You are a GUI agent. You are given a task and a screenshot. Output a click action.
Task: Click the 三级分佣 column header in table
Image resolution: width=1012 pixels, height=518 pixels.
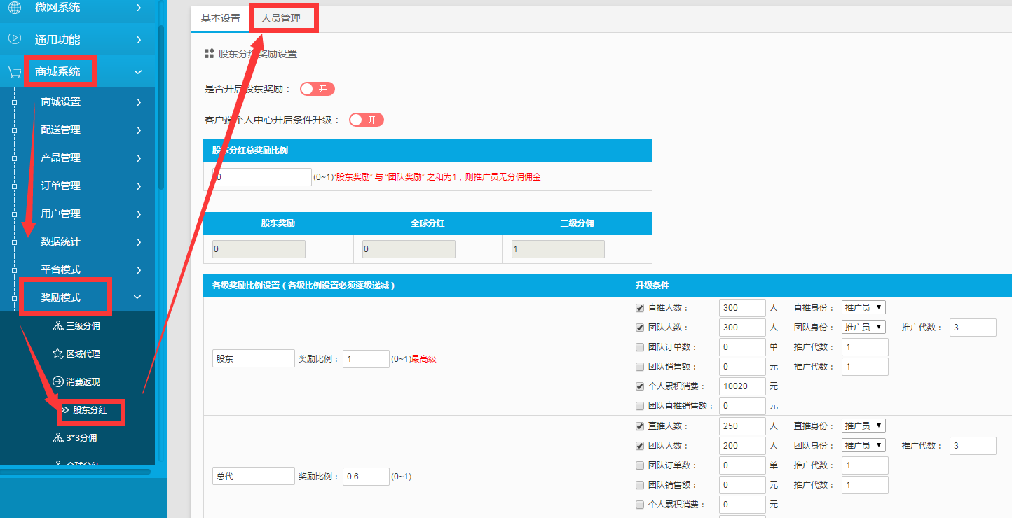pyautogui.click(x=577, y=223)
